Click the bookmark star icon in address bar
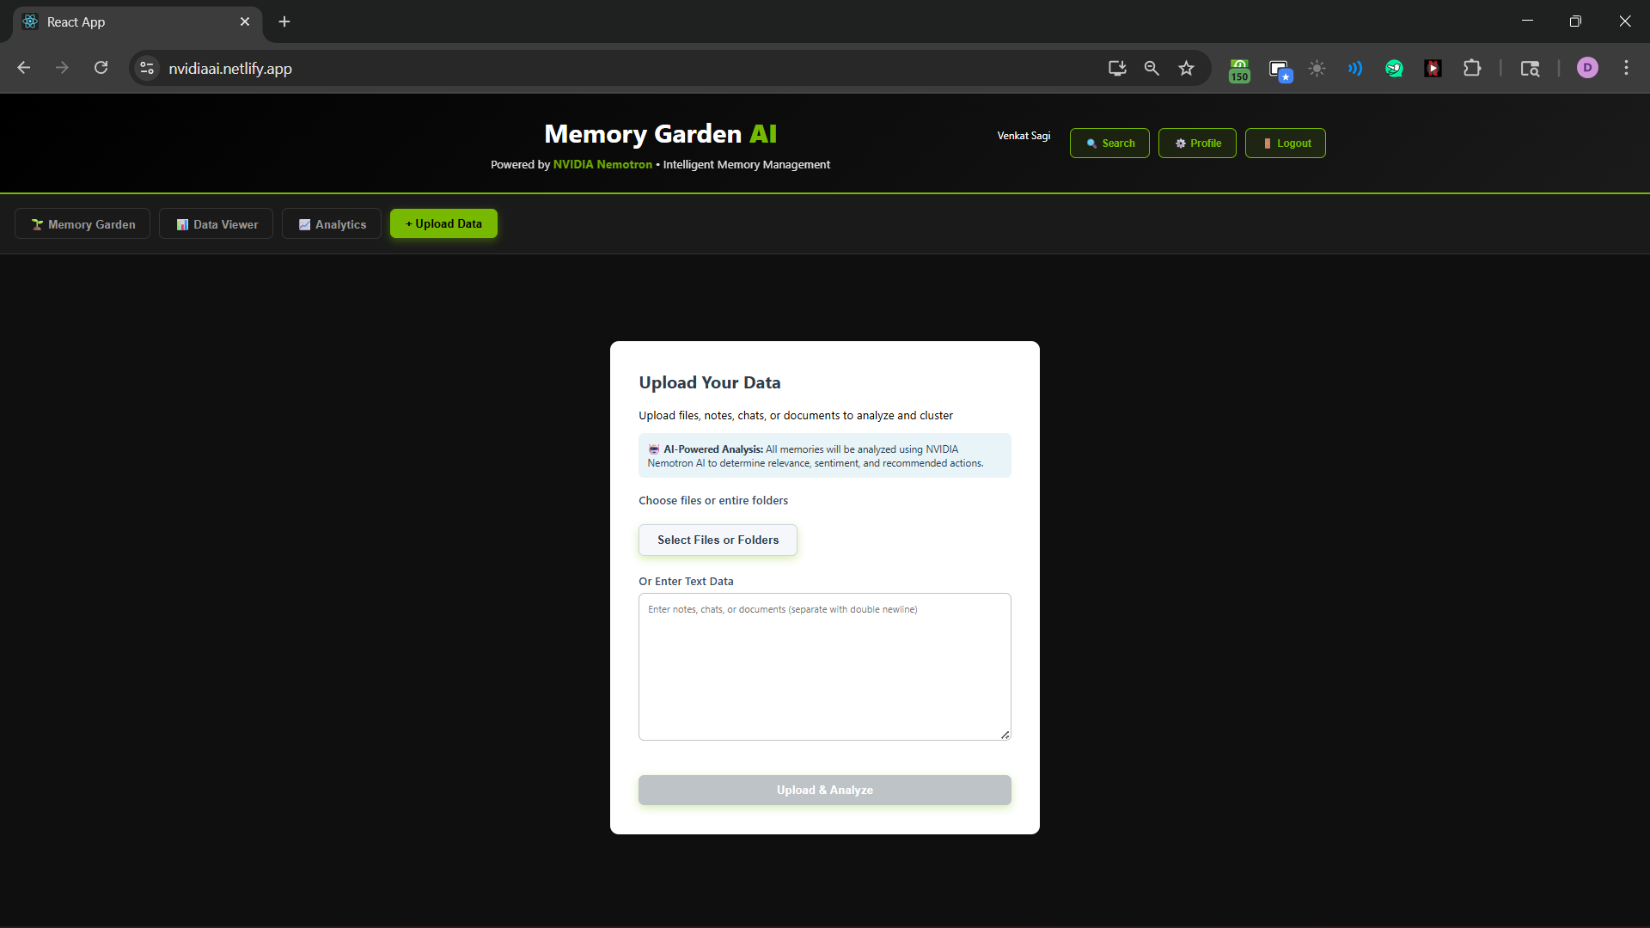1650x928 pixels. 1186,69
